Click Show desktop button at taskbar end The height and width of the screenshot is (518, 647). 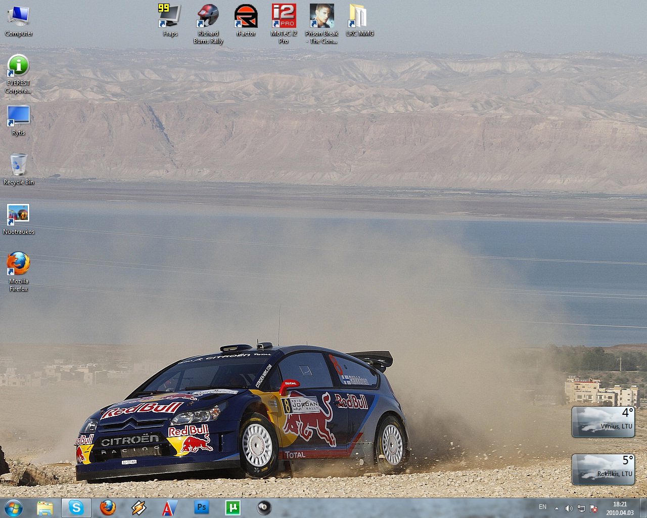point(643,508)
